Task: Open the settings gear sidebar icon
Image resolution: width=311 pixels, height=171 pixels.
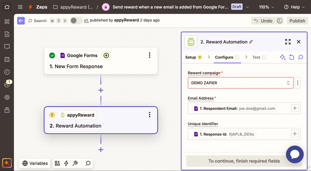Action: pyautogui.click(x=7, y=97)
